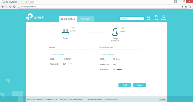
Task: Click the Logout icon
Action: [x=156, y=18]
